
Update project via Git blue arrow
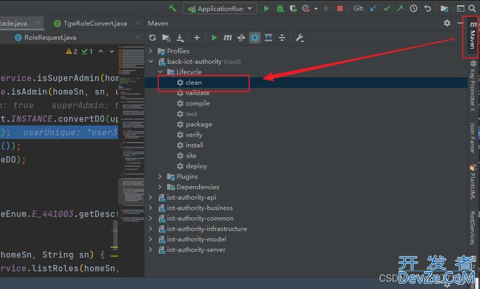click(x=373, y=8)
